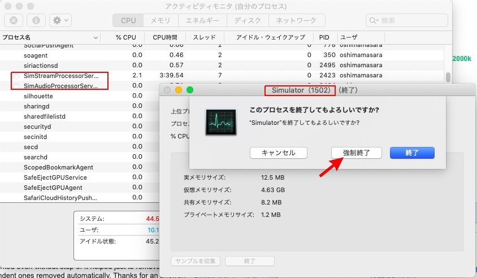
Task: Sort by CPU時間 column header
Action: pyautogui.click(x=165, y=37)
